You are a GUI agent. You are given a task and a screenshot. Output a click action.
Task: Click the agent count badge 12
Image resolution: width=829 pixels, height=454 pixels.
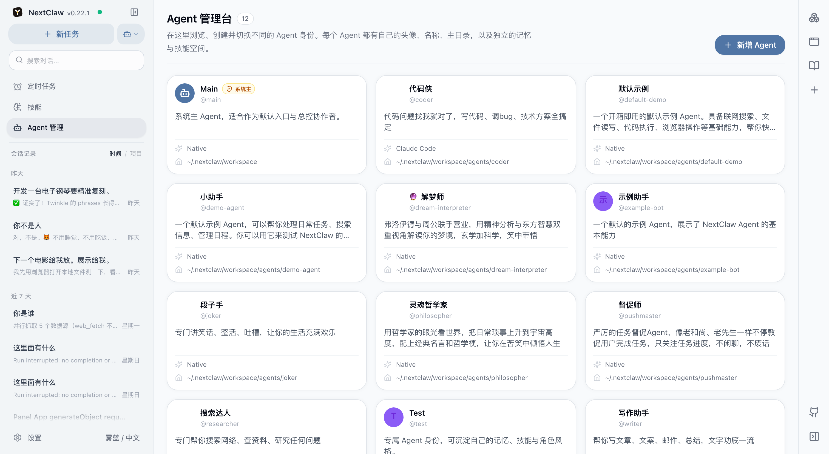[x=245, y=18]
